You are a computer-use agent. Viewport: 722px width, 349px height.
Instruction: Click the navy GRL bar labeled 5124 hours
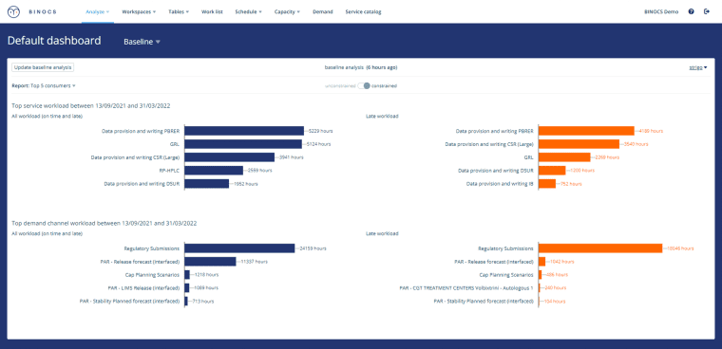[x=243, y=144]
